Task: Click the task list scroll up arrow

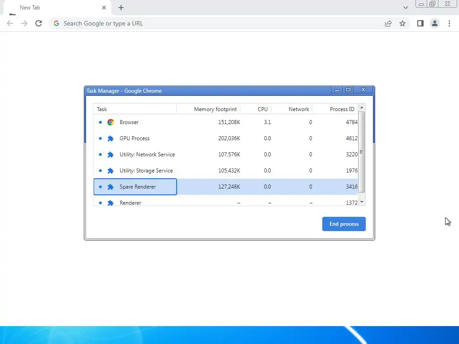Action: (x=362, y=107)
